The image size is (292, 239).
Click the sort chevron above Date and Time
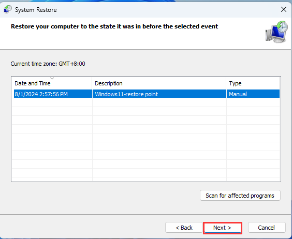point(52,79)
